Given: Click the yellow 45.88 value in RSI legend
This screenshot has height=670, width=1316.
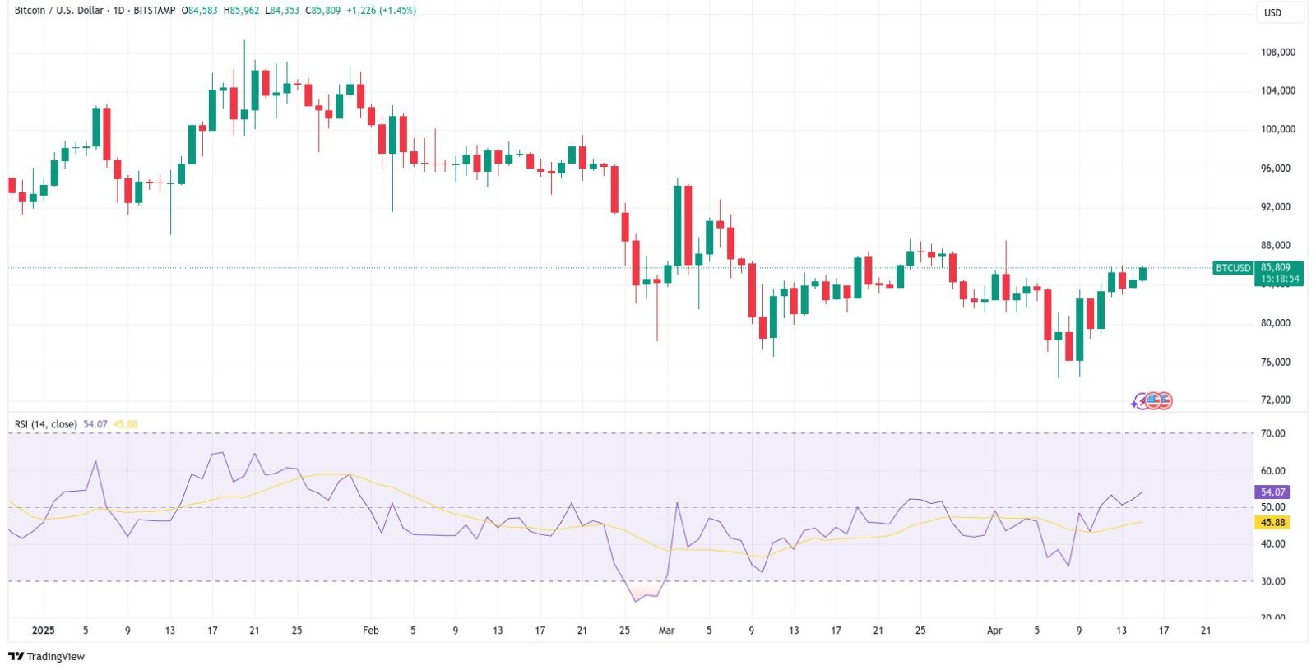Looking at the screenshot, I should click(125, 424).
